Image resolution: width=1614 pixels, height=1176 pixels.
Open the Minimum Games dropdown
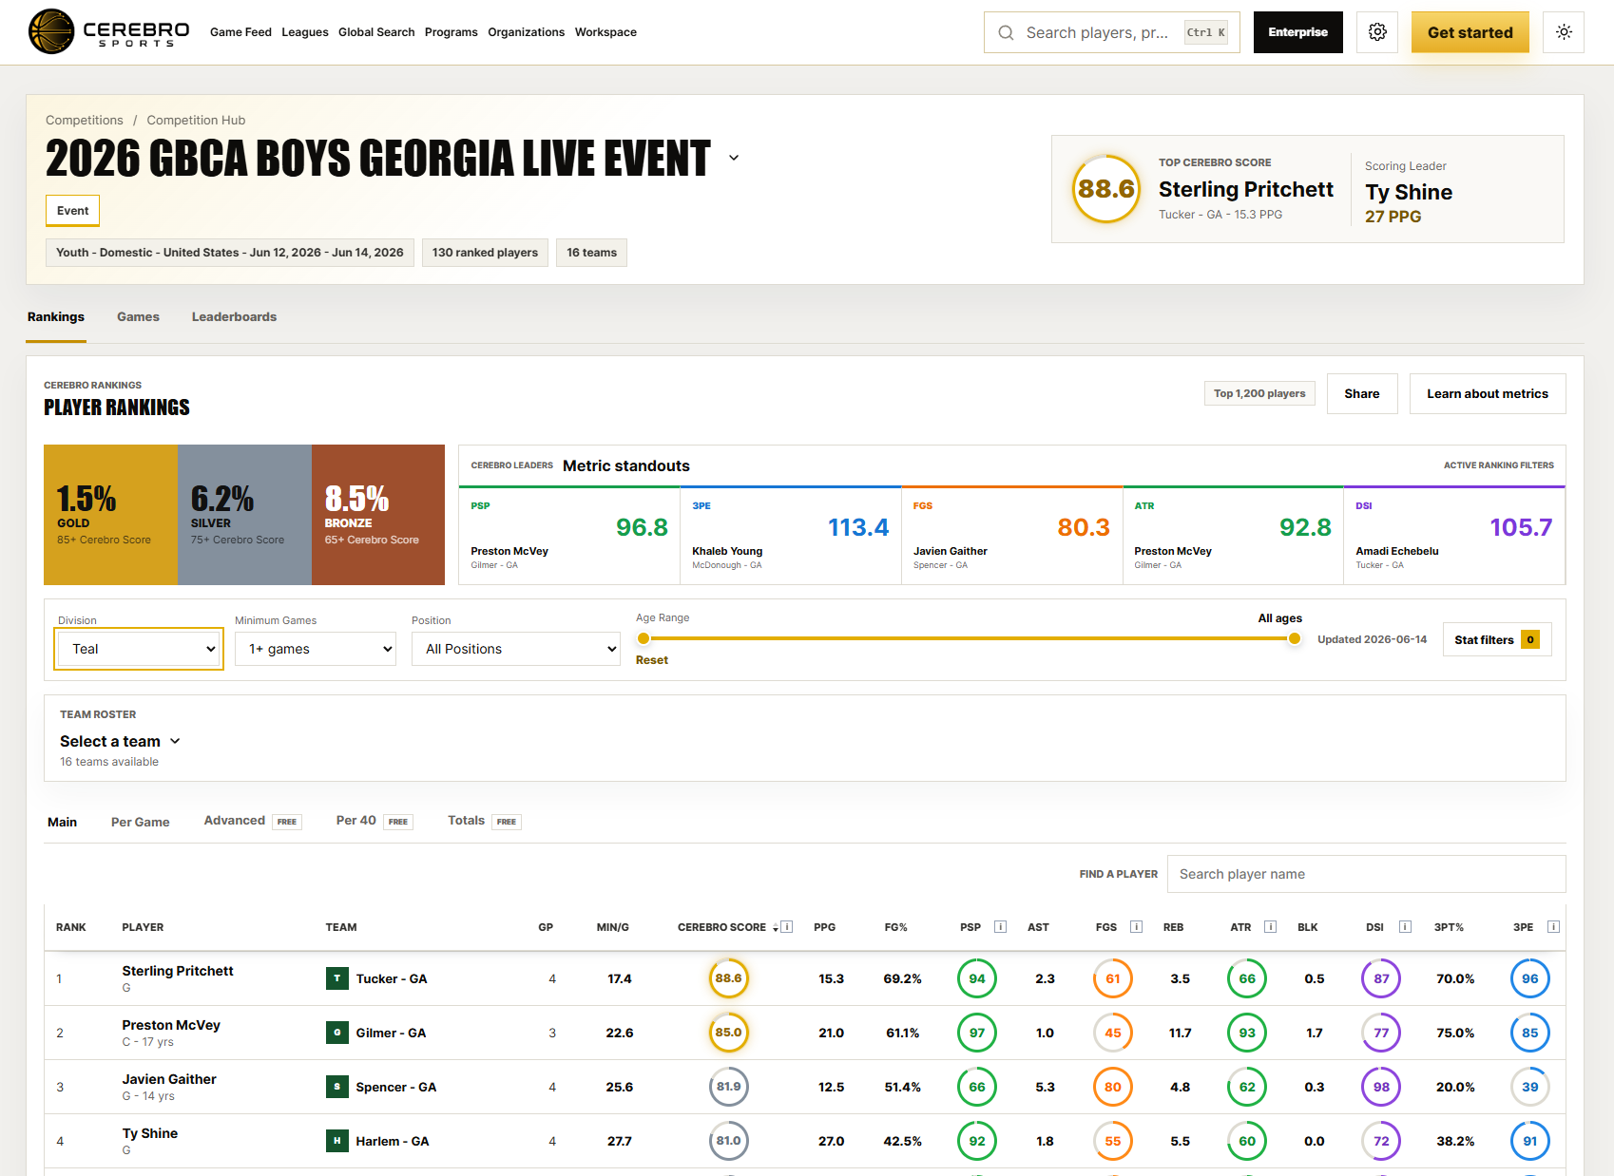pyautogui.click(x=316, y=649)
